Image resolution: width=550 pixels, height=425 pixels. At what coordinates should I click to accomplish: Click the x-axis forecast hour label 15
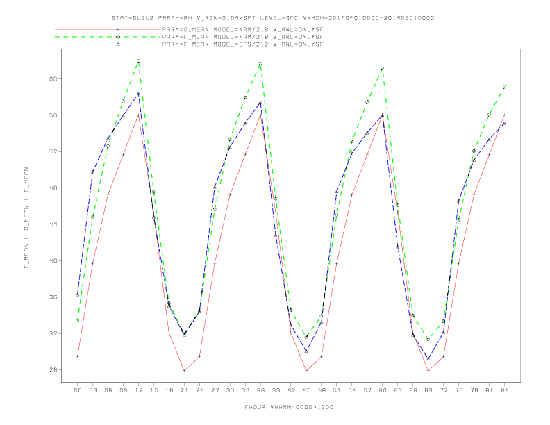153,390
